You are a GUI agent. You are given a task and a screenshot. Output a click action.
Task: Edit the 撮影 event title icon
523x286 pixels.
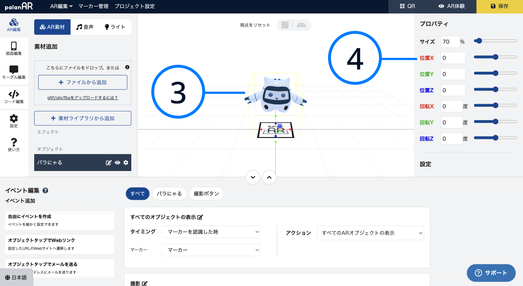(x=144, y=283)
